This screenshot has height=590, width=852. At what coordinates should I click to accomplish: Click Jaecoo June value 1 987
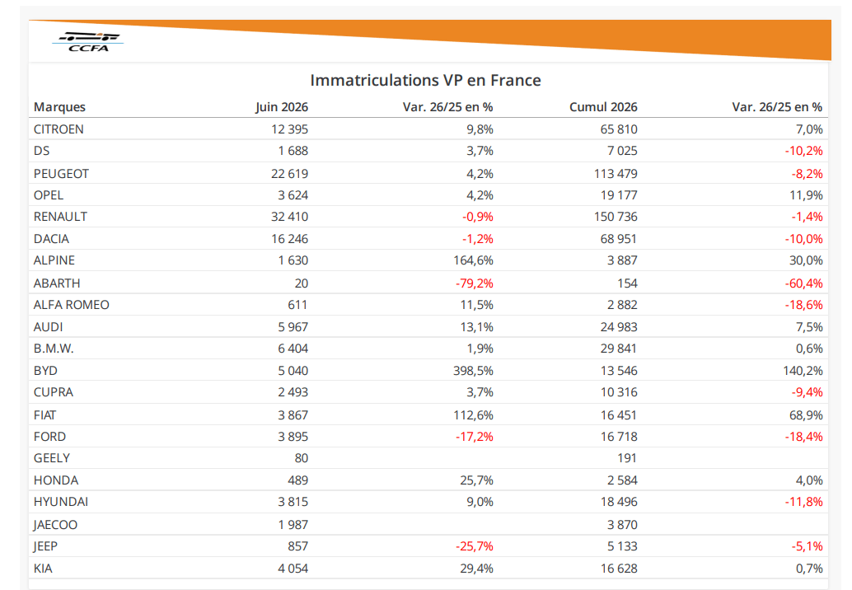point(293,525)
